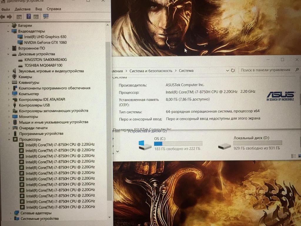
Task: Click the scan for hardware changes monitor icon
Action: click(x=46, y=16)
